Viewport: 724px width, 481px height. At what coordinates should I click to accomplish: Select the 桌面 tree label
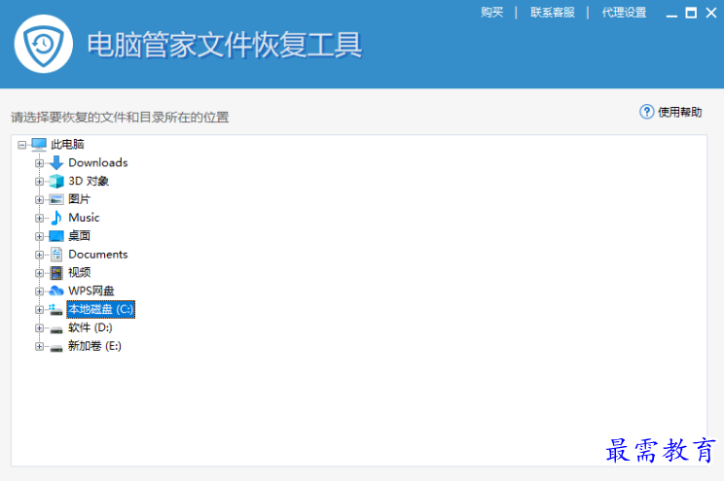coord(79,236)
